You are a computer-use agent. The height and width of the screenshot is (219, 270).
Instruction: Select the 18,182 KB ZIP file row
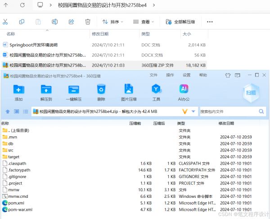click(104, 65)
